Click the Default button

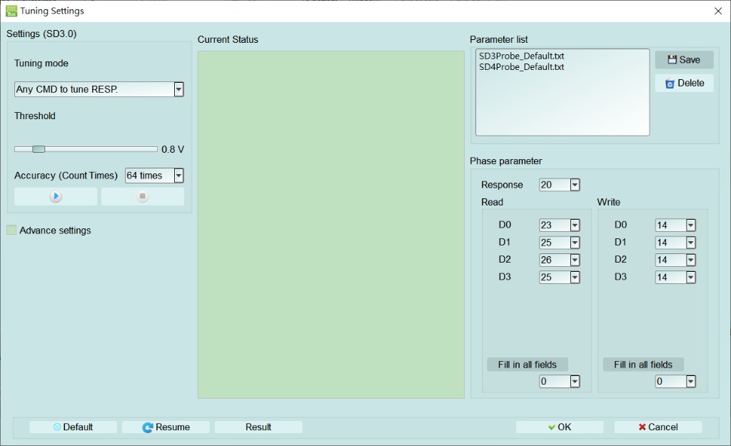pos(74,427)
